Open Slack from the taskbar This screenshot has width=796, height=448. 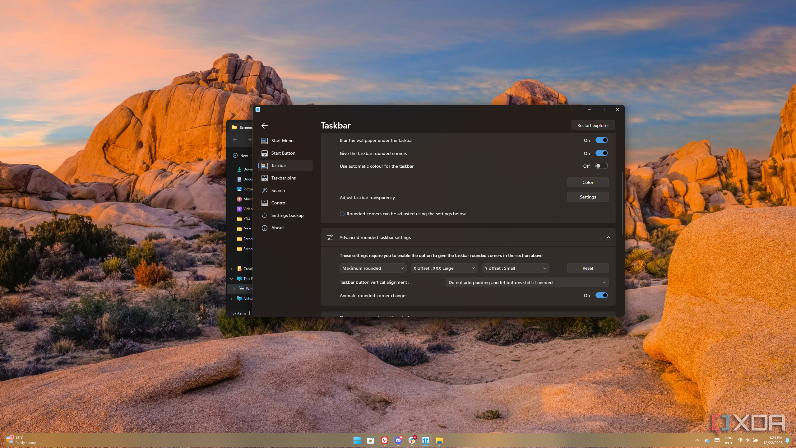pyautogui.click(x=412, y=440)
